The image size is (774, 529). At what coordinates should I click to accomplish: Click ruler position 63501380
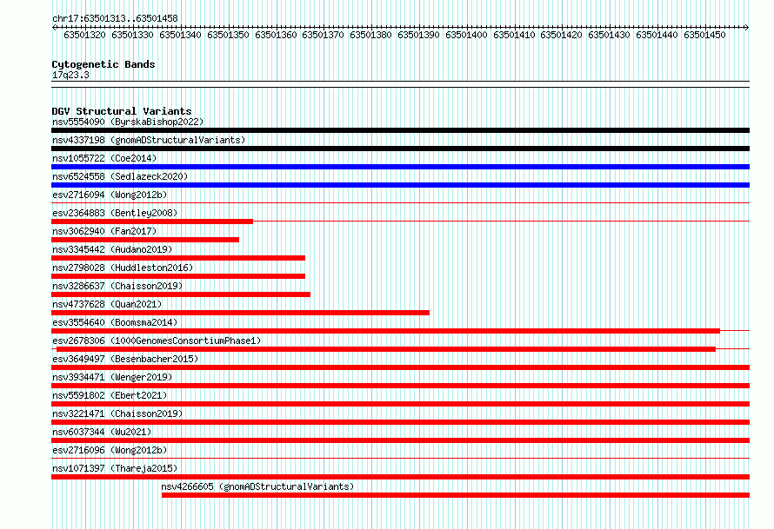click(370, 35)
